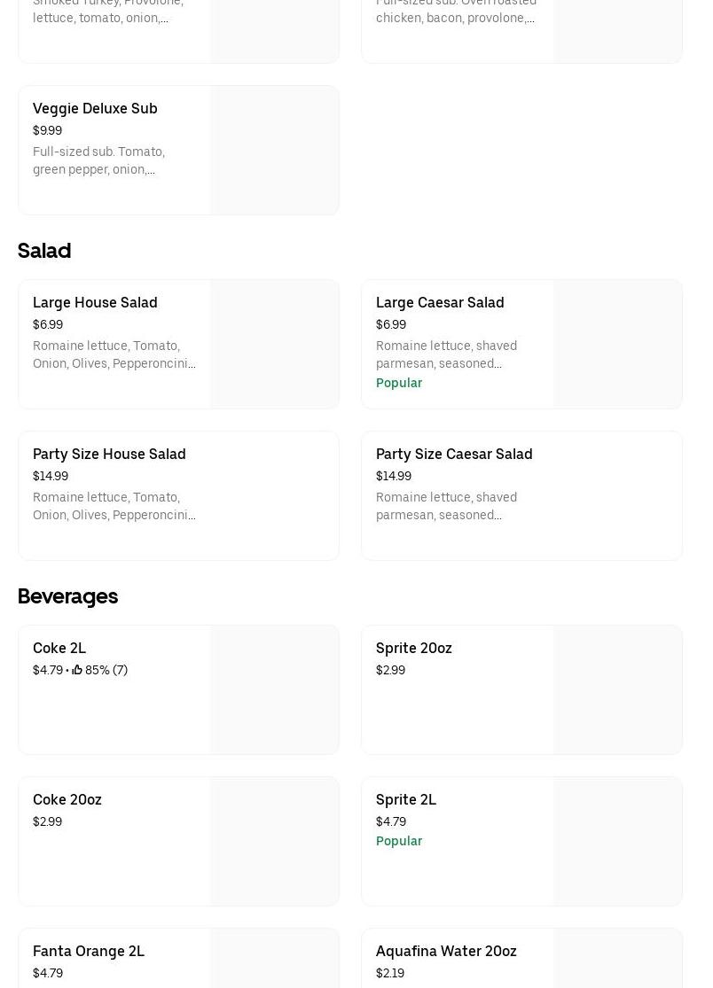This screenshot has height=988, width=713.
Task: Open the Large Caesar Salad photo thumbnail
Action: tap(617, 344)
